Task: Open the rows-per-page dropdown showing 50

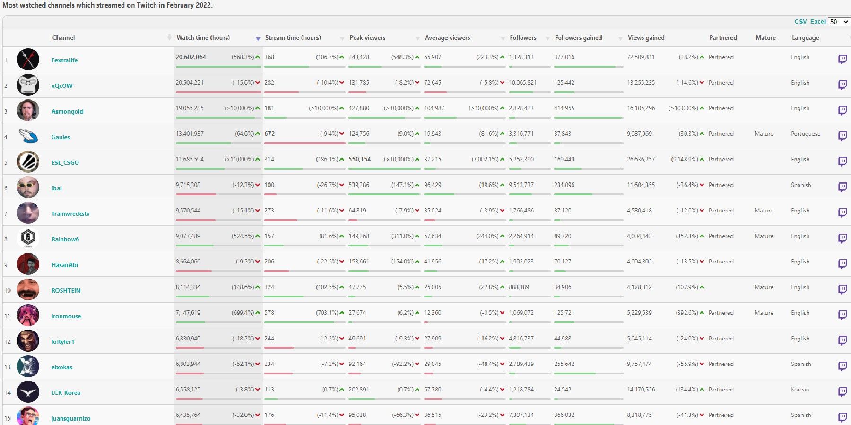Action: click(839, 22)
